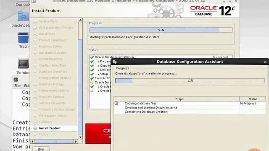Click the horizontal scrollbar left arrow
Screen dimensions: 269x151
32,141
